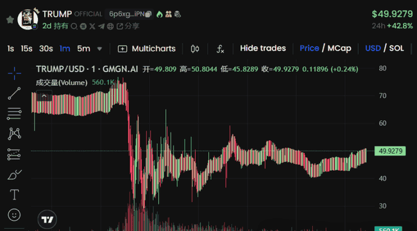Switch chart display to MCap
Viewport: 417px width, 231px height.
[x=339, y=48]
